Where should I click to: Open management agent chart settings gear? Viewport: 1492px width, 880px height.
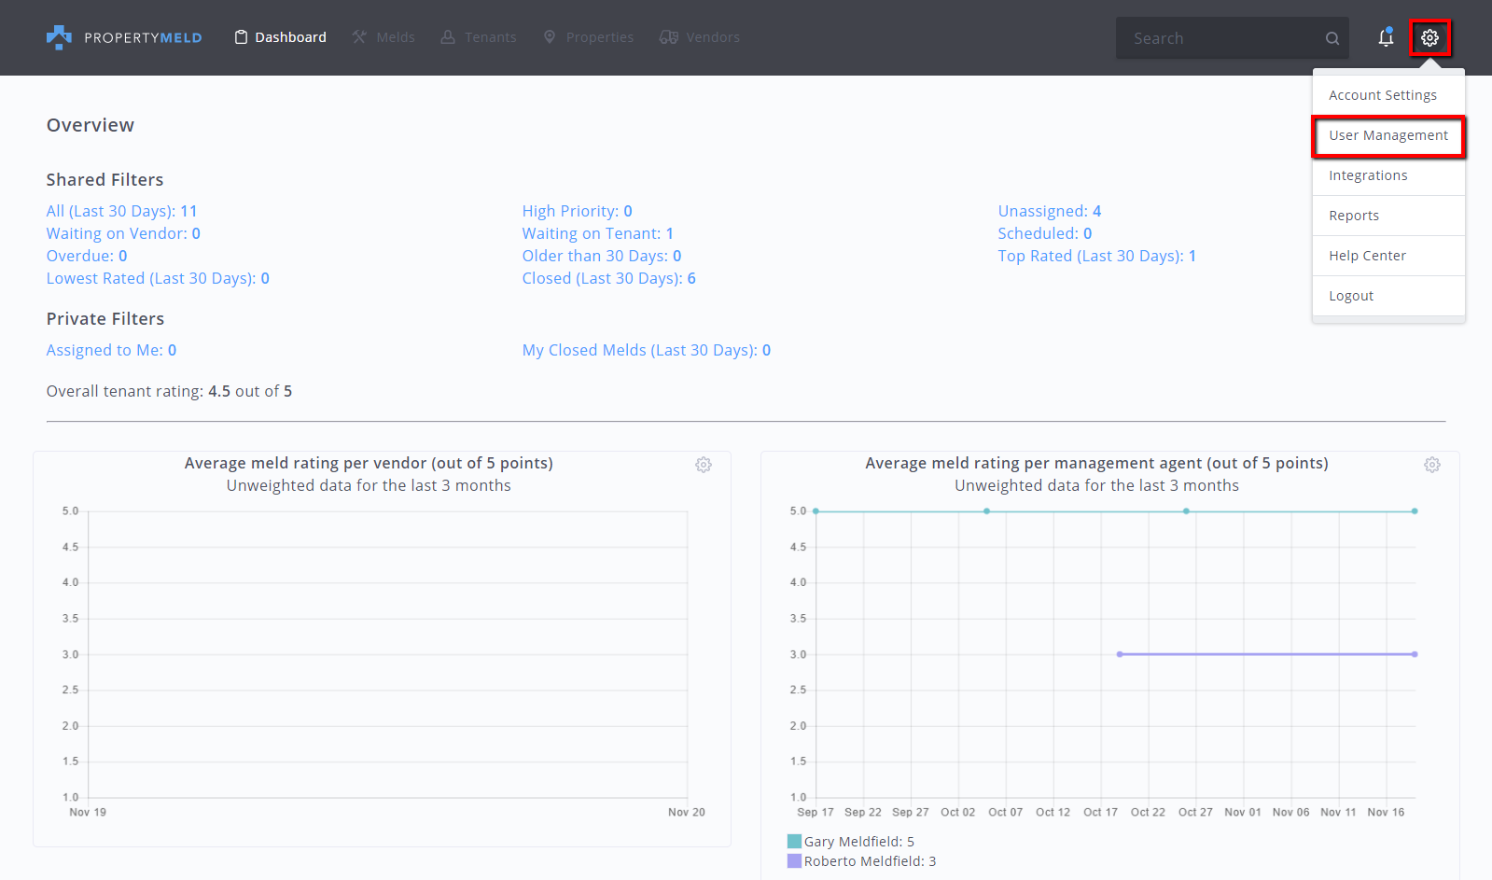point(1432,465)
